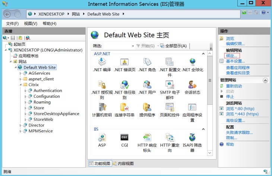Select 应用程序池 in the tree
The image size is (272, 176).
click(x=28, y=56)
